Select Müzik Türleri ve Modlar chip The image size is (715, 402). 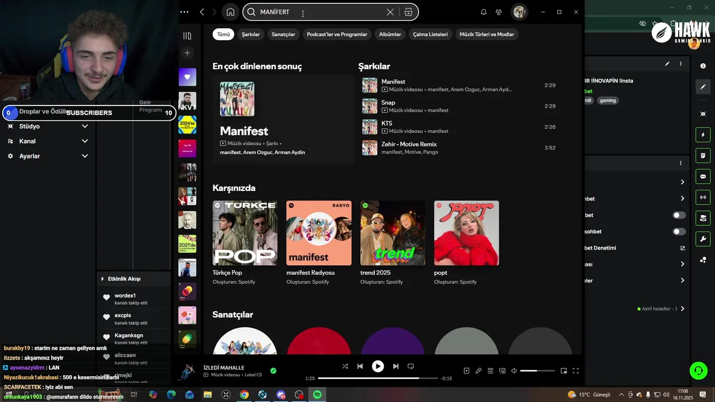tap(487, 34)
